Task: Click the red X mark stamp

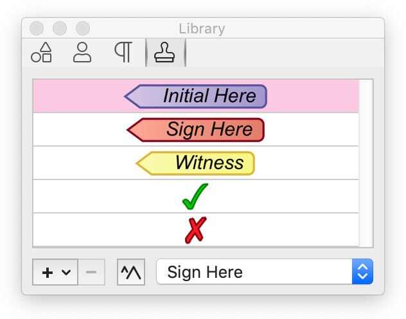Action: (195, 230)
